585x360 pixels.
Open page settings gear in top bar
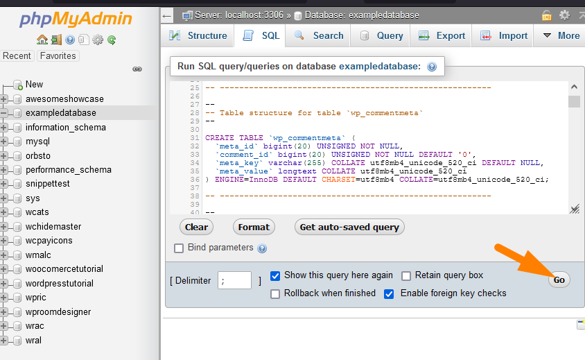[x=564, y=15]
